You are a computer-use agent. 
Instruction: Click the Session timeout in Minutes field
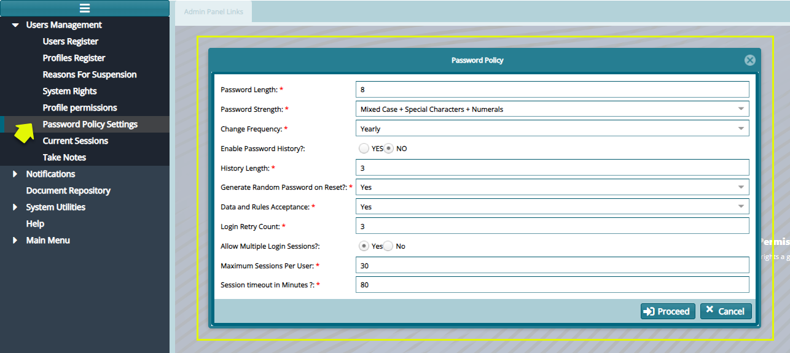(x=552, y=285)
